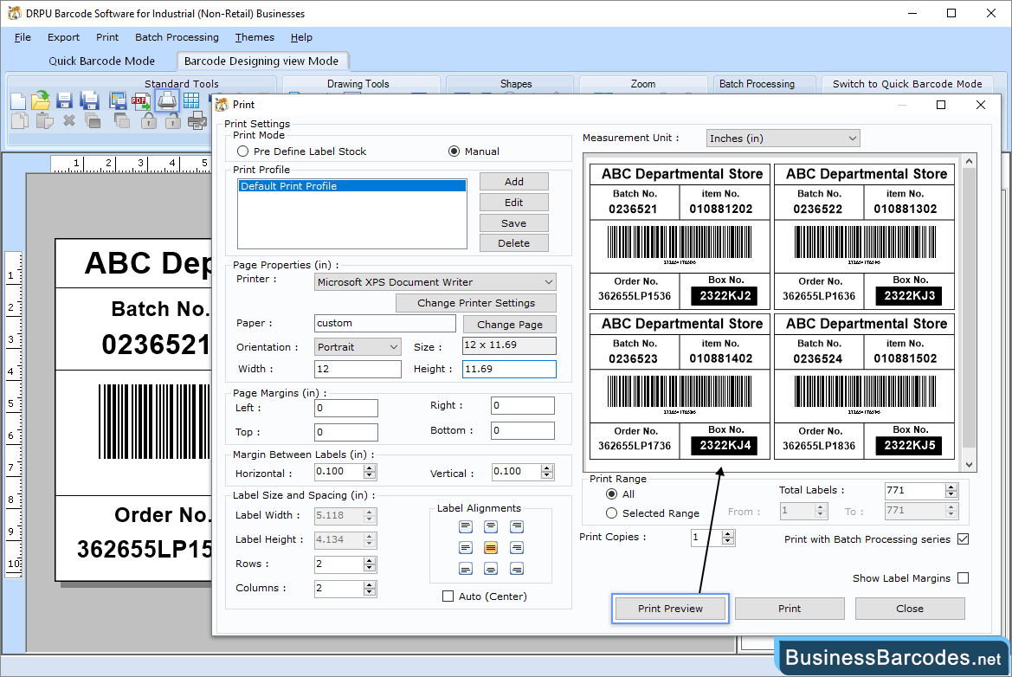Click the highlighted middle-center alignment icon
The width and height of the screenshot is (1012, 677).
(x=491, y=548)
